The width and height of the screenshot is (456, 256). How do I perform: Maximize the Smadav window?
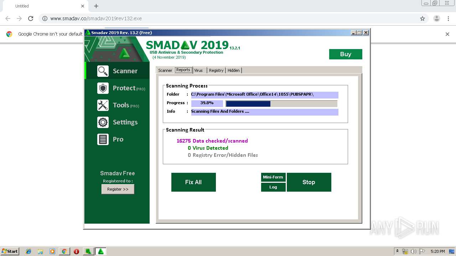pyautogui.click(x=359, y=33)
